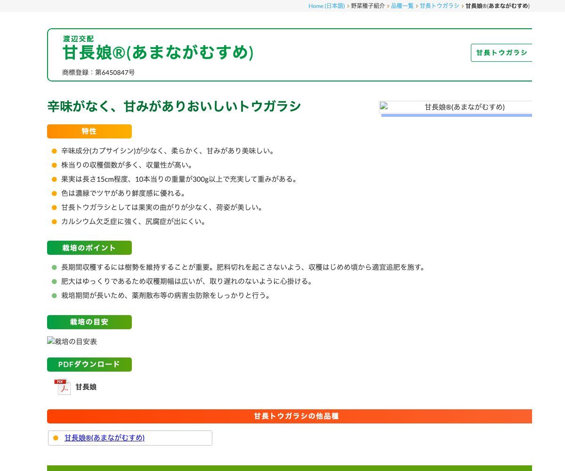This screenshot has width=565, height=471.
Task: Select the orange 特性 section heading
Action: (89, 131)
